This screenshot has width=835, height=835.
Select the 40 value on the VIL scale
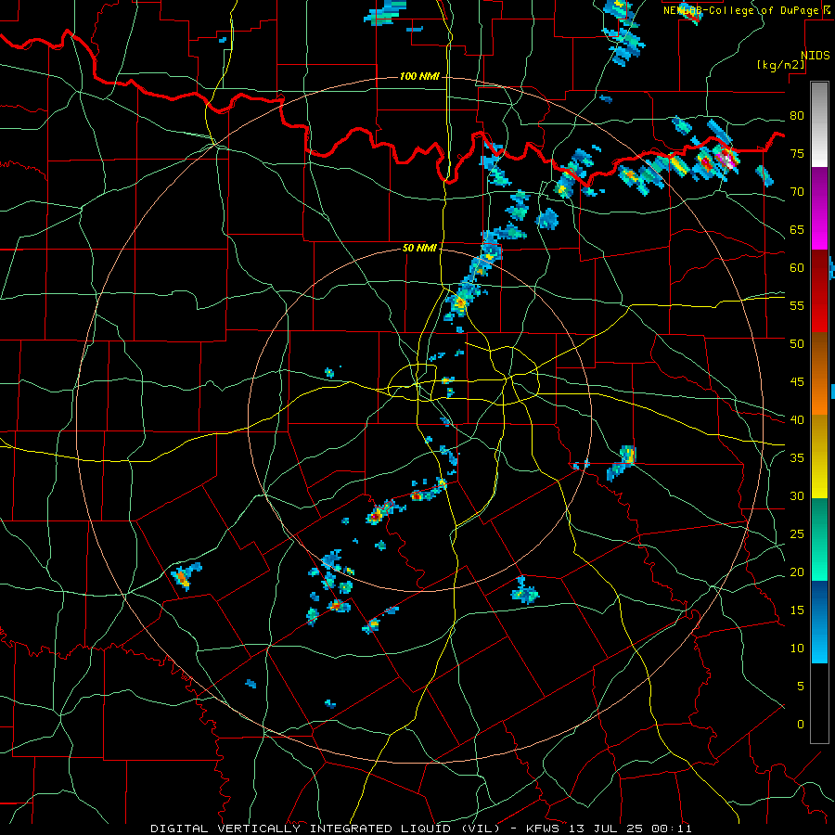pyautogui.click(x=797, y=420)
